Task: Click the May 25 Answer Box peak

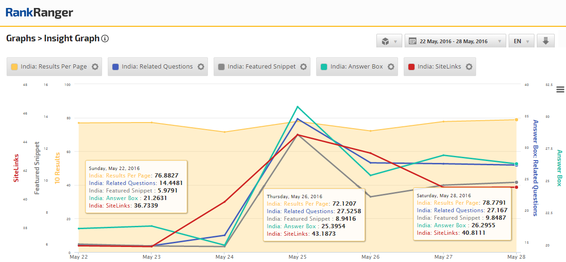Action: [297, 107]
